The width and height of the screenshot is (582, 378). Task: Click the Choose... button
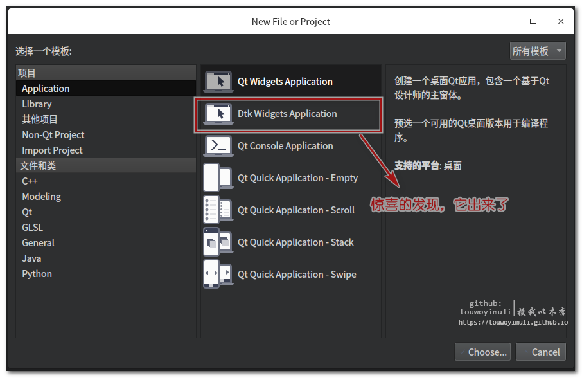tap(482, 352)
